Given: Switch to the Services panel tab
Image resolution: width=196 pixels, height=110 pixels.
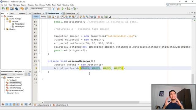Looking at the screenshot, I should pos(22,13).
